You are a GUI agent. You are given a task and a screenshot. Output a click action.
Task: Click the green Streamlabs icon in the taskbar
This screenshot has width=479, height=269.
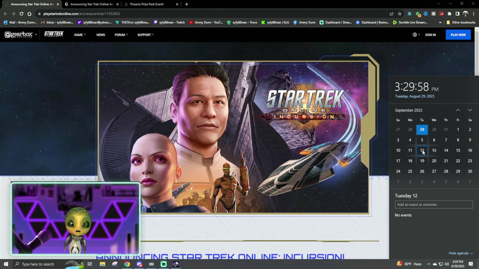tap(164, 264)
